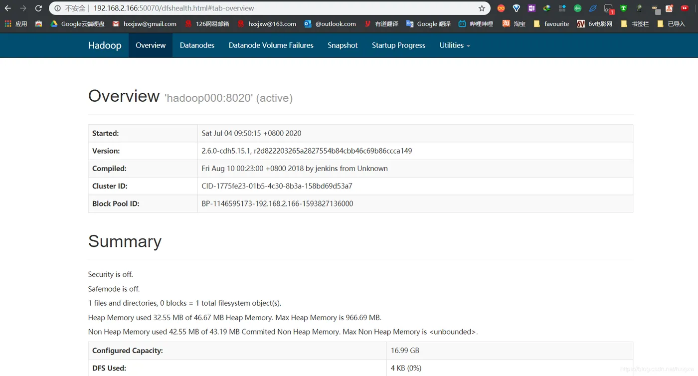The width and height of the screenshot is (698, 376).
Task: Open the blue leaf extension icon
Action: tap(593, 8)
